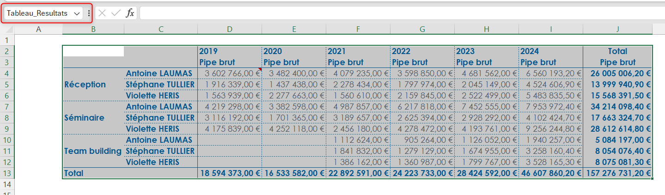Image resolution: width=665 pixels, height=195 pixels.
Task: Click the Cancel X icon in formula bar
Action: [102, 13]
